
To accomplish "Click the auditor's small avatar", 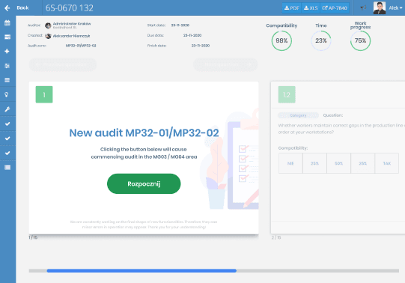I will (48, 25).
